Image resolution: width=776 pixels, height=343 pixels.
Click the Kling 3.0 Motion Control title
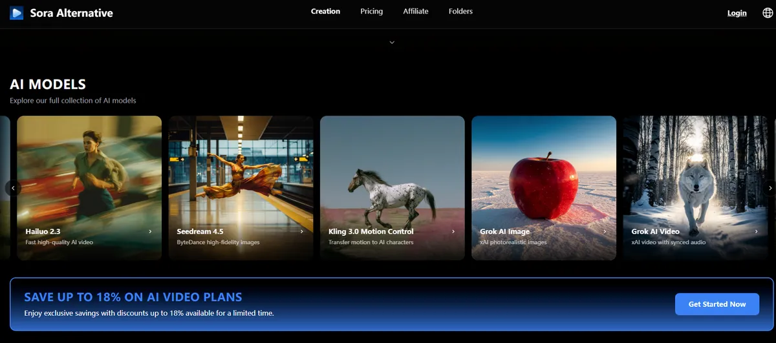371,231
